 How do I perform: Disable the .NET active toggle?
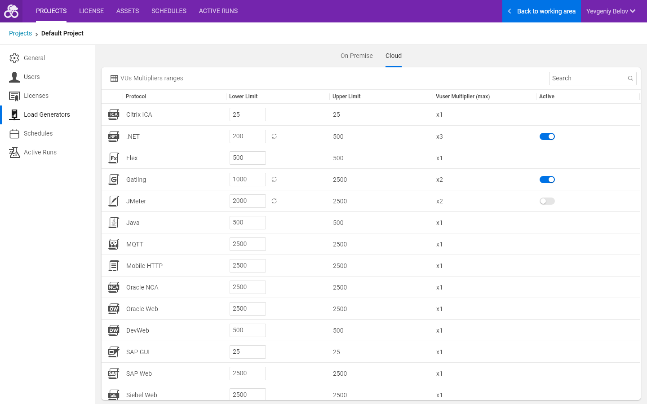[547, 136]
